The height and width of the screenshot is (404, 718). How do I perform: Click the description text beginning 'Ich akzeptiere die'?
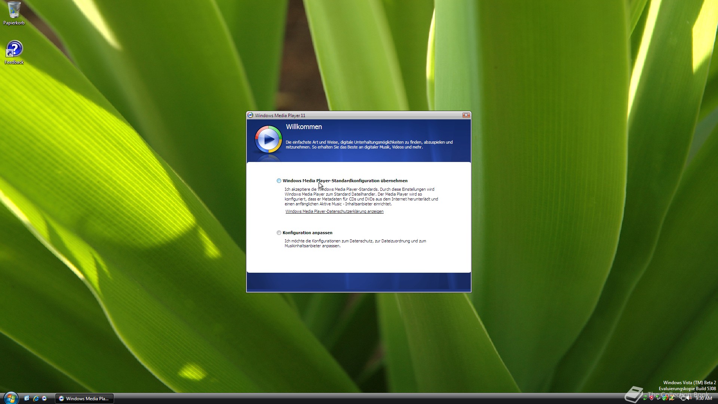tap(361, 196)
